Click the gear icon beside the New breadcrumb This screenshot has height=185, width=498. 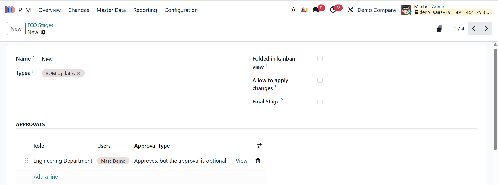tap(43, 32)
